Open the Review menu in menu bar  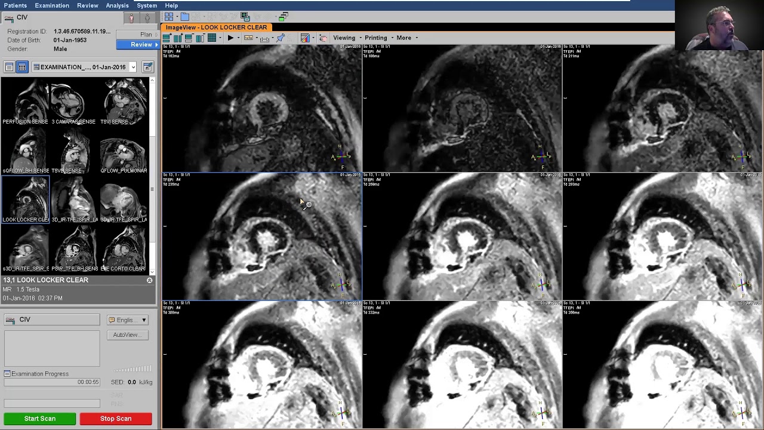(87, 5)
